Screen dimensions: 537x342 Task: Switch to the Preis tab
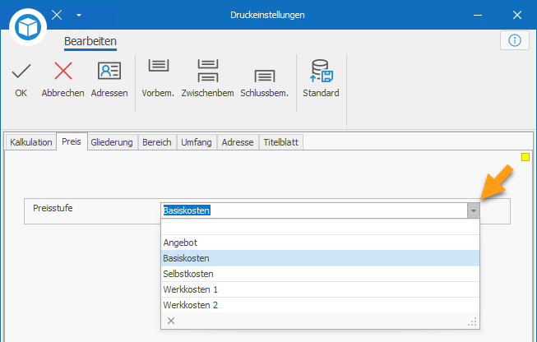(72, 141)
